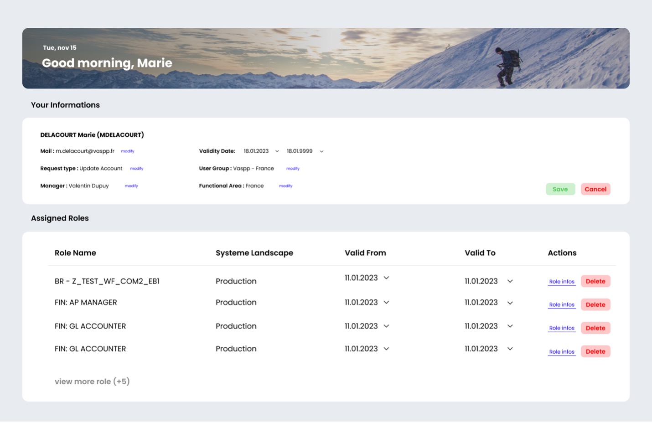Delete the BR - Z_TEST_WF_COM2_EB1 role
Screen dimensions: 652x423
click(x=595, y=281)
